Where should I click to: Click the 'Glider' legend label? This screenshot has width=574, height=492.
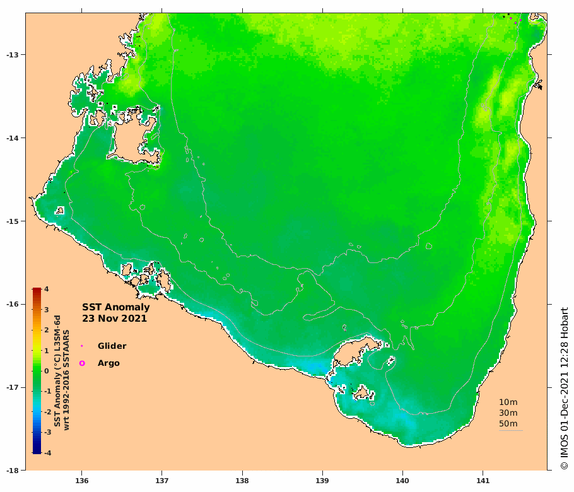(112, 346)
